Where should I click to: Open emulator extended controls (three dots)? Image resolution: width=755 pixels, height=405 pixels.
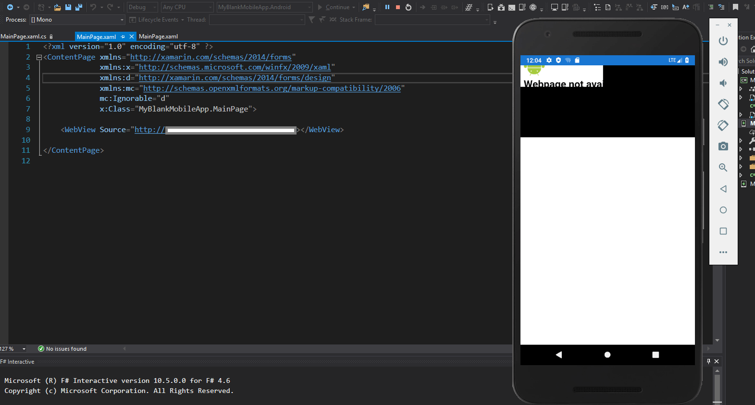click(x=723, y=252)
